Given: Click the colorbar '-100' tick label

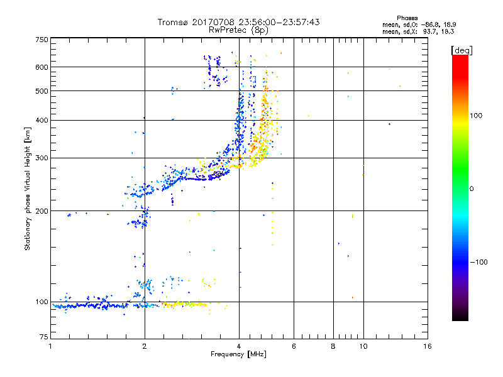Looking at the screenshot, I should pos(479,262).
